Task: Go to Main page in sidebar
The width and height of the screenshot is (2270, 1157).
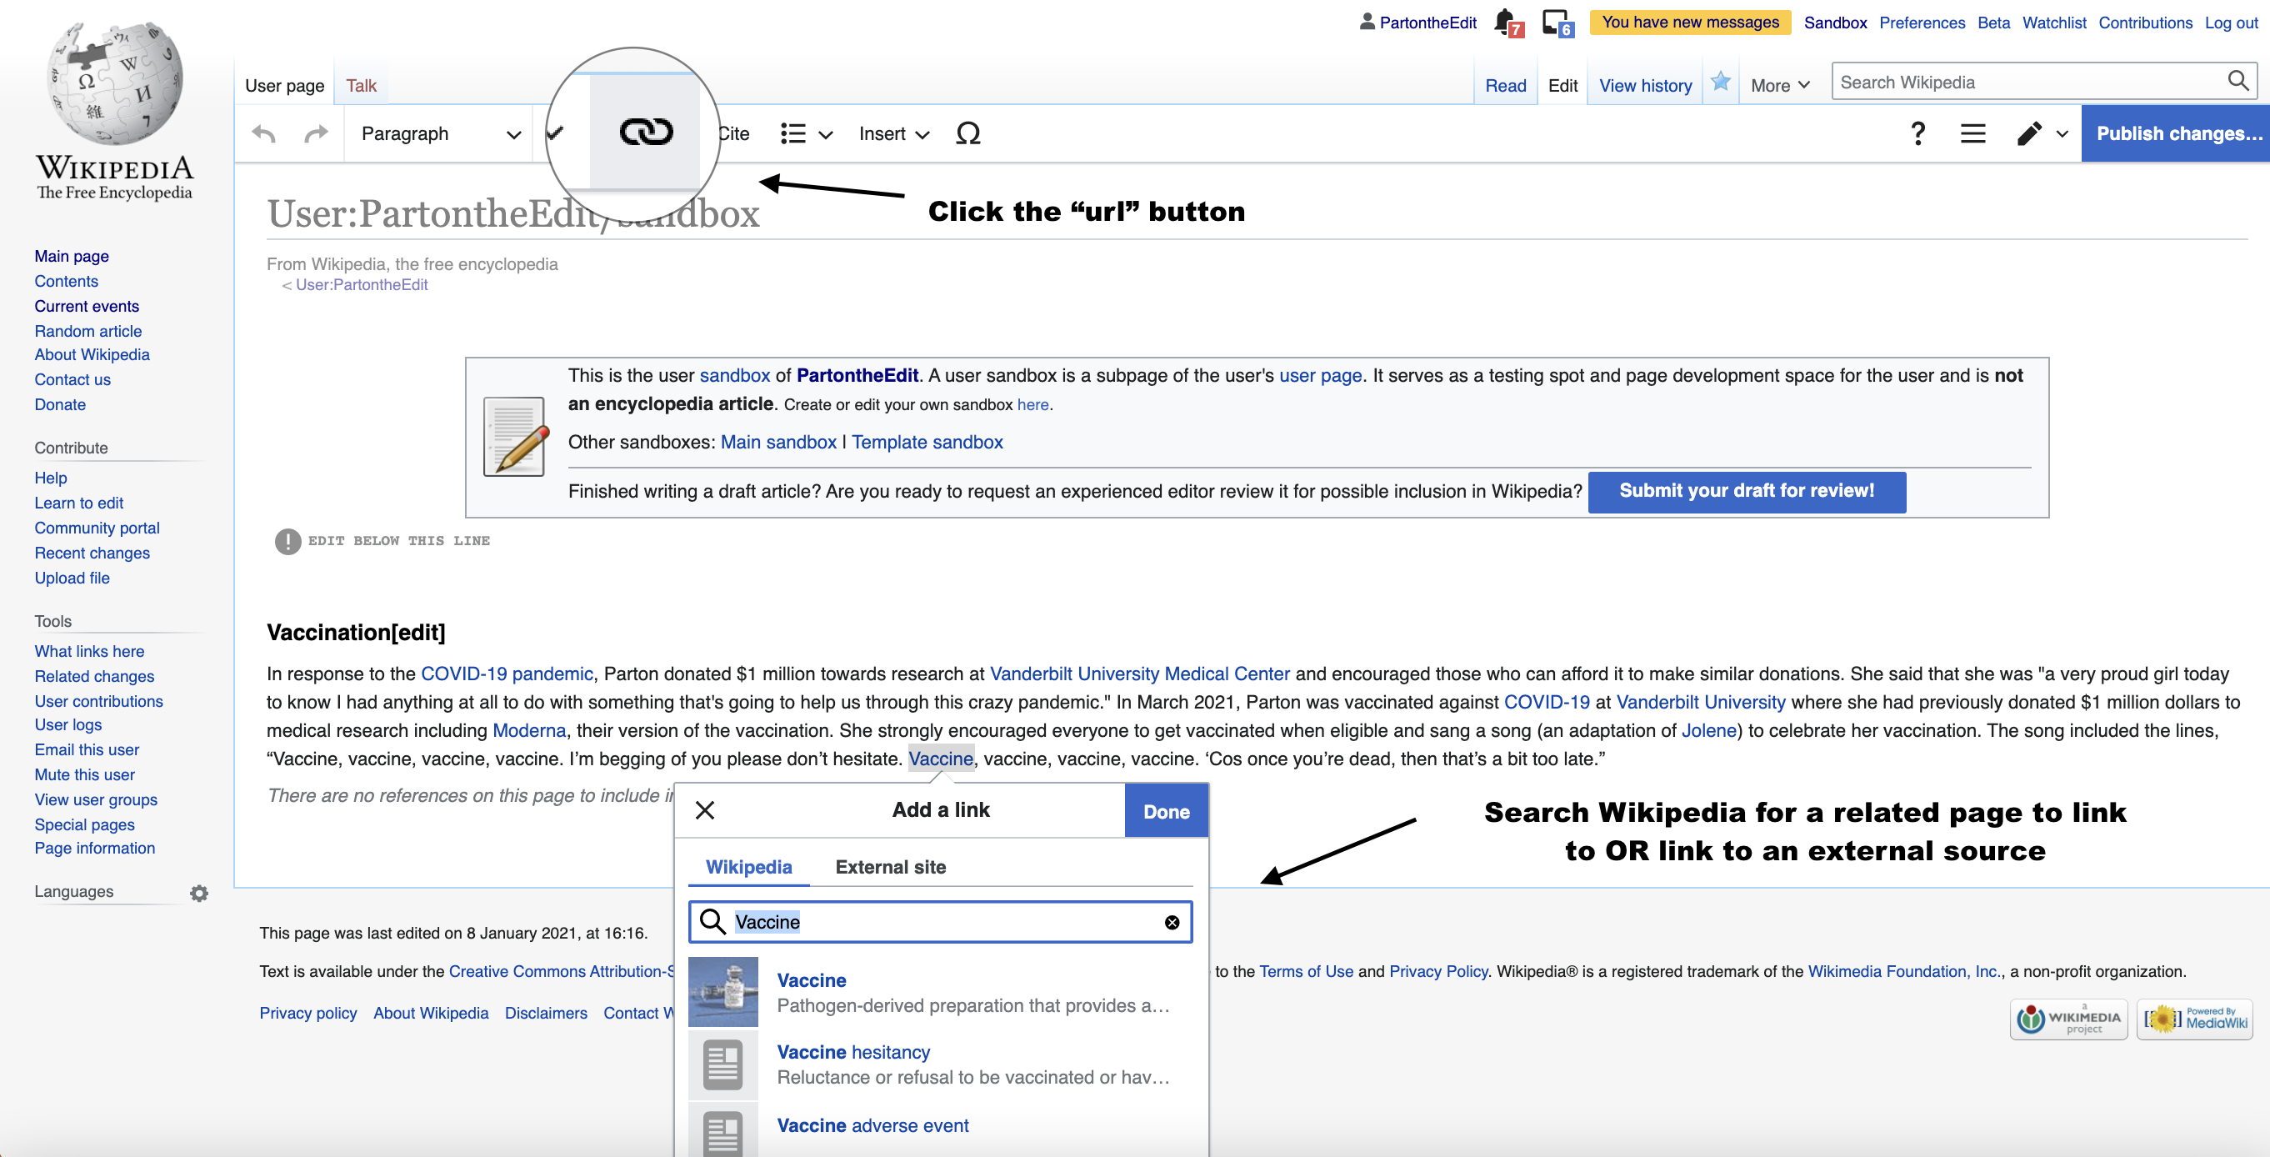Action: click(x=72, y=256)
